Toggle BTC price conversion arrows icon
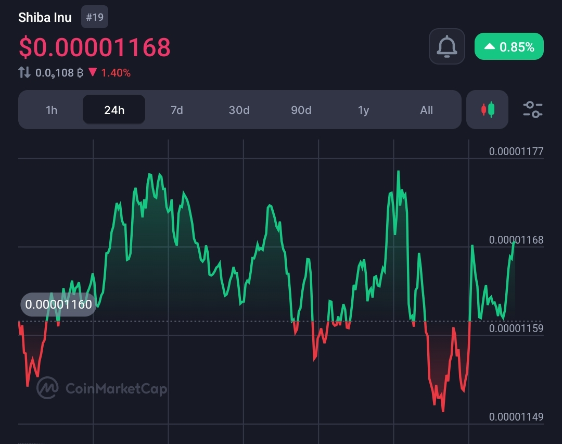 coord(24,72)
